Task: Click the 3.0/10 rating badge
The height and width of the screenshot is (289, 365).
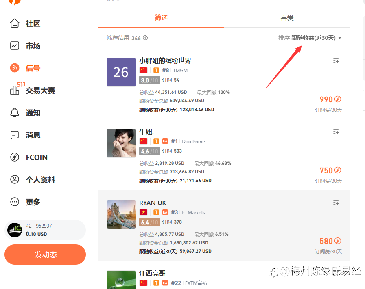Action: tap(149, 80)
